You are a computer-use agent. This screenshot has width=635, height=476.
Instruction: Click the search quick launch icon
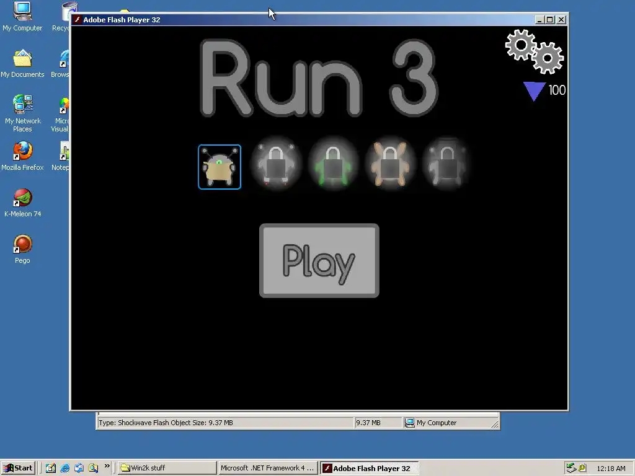click(93, 468)
